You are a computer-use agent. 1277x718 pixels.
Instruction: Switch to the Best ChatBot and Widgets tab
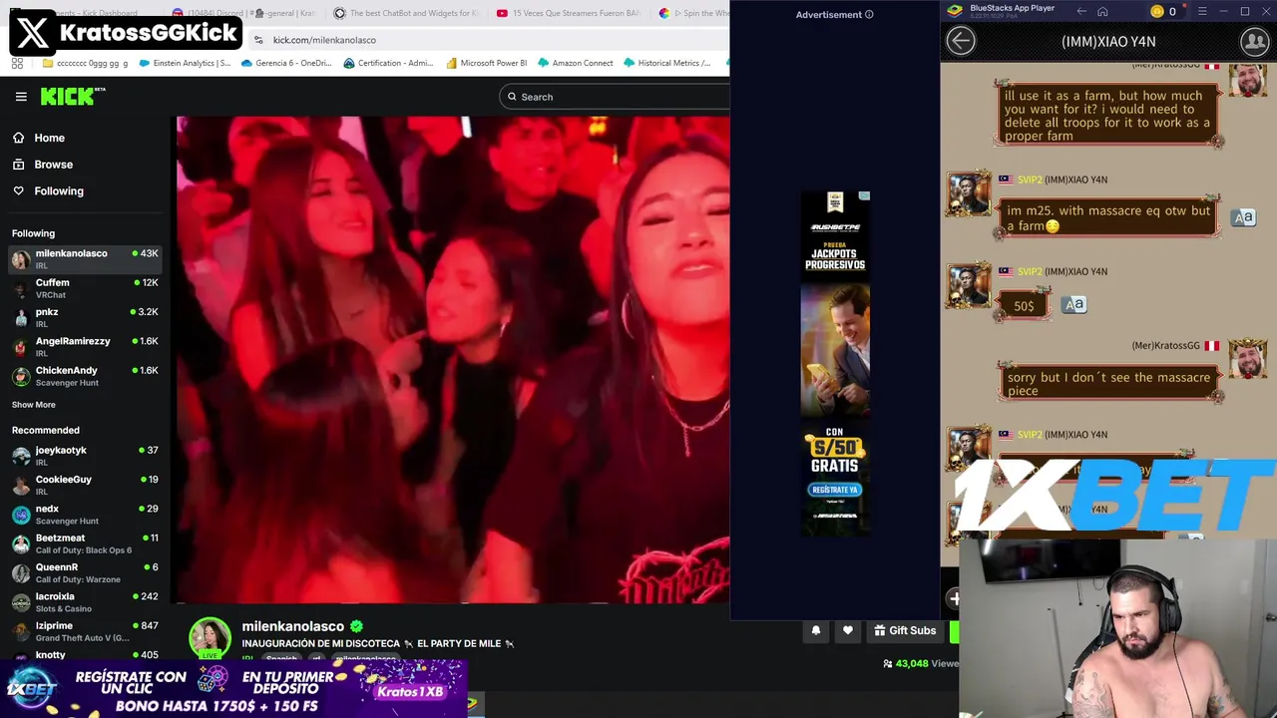point(406,13)
